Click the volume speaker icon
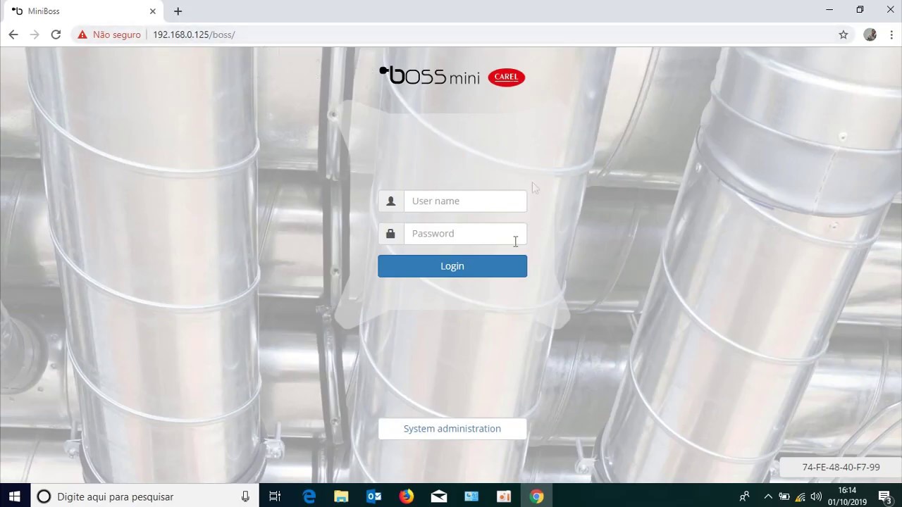This screenshot has height=507, width=902. pos(816,496)
